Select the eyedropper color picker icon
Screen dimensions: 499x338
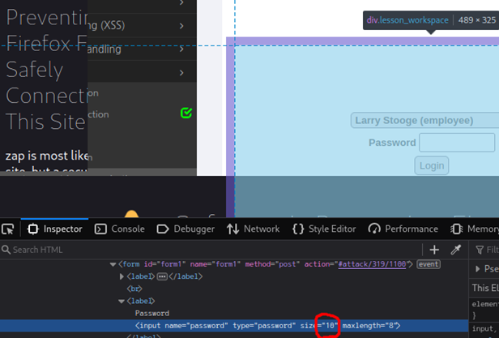(x=456, y=250)
